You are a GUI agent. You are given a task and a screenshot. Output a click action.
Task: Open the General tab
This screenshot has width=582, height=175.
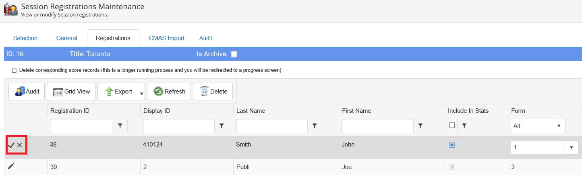66,38
